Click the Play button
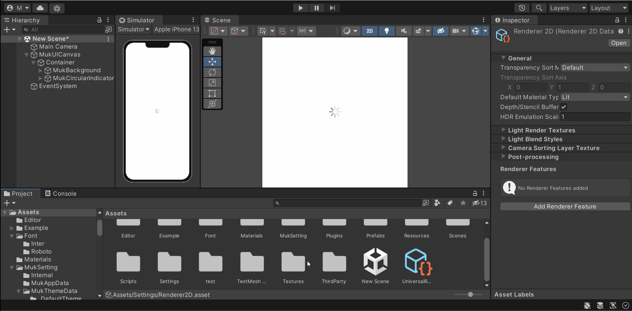 tap(301, 8)
